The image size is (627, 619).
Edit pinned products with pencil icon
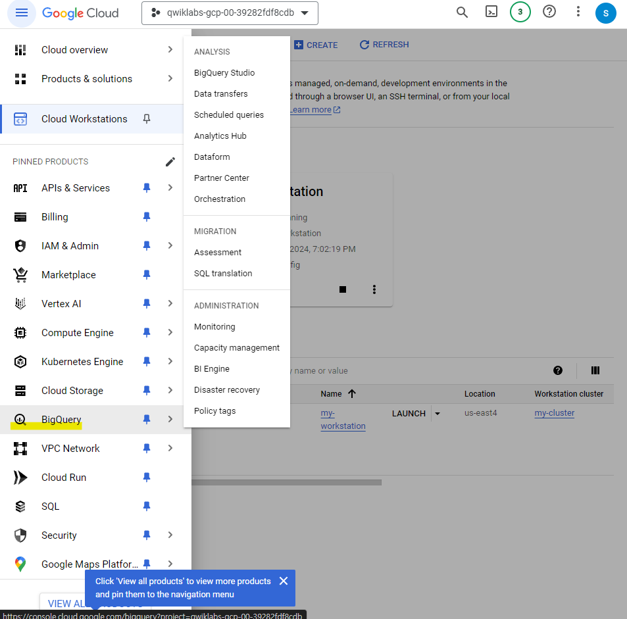(x=170, y=162)
